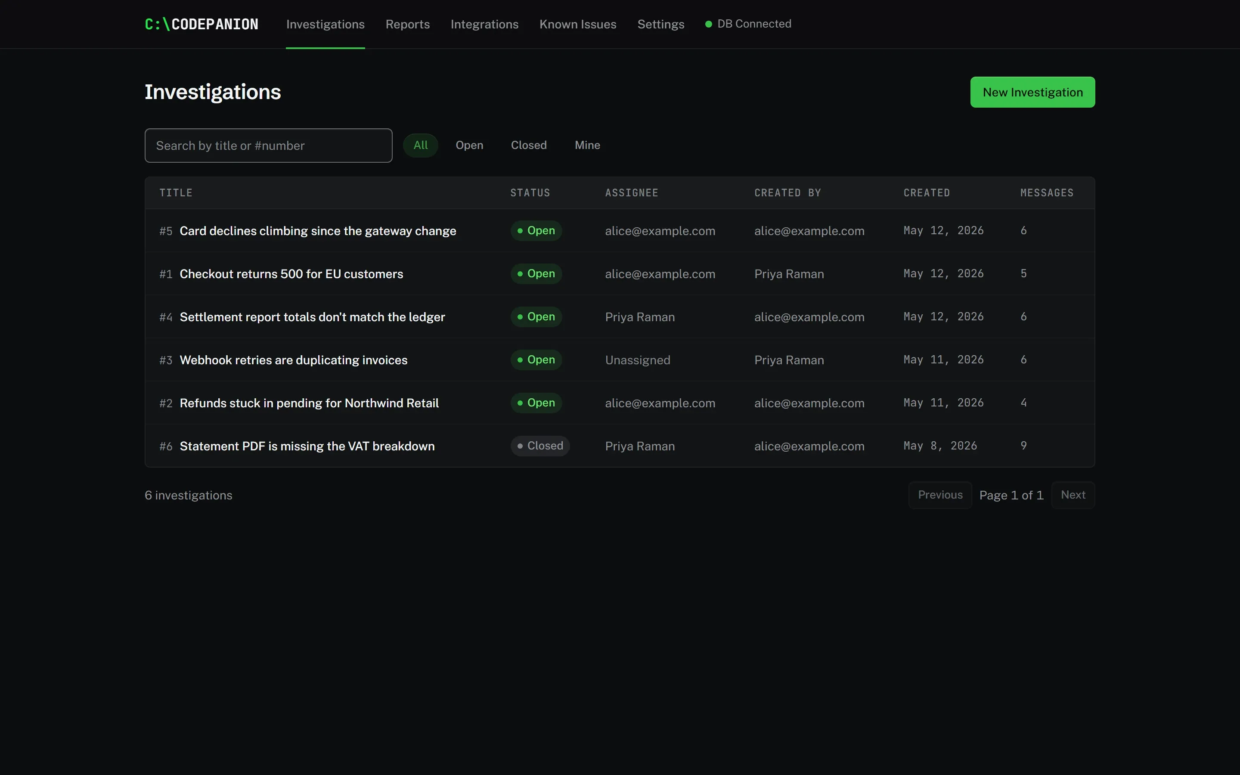Go to Reports
The image size is (1240, 775).
[407, 24]
